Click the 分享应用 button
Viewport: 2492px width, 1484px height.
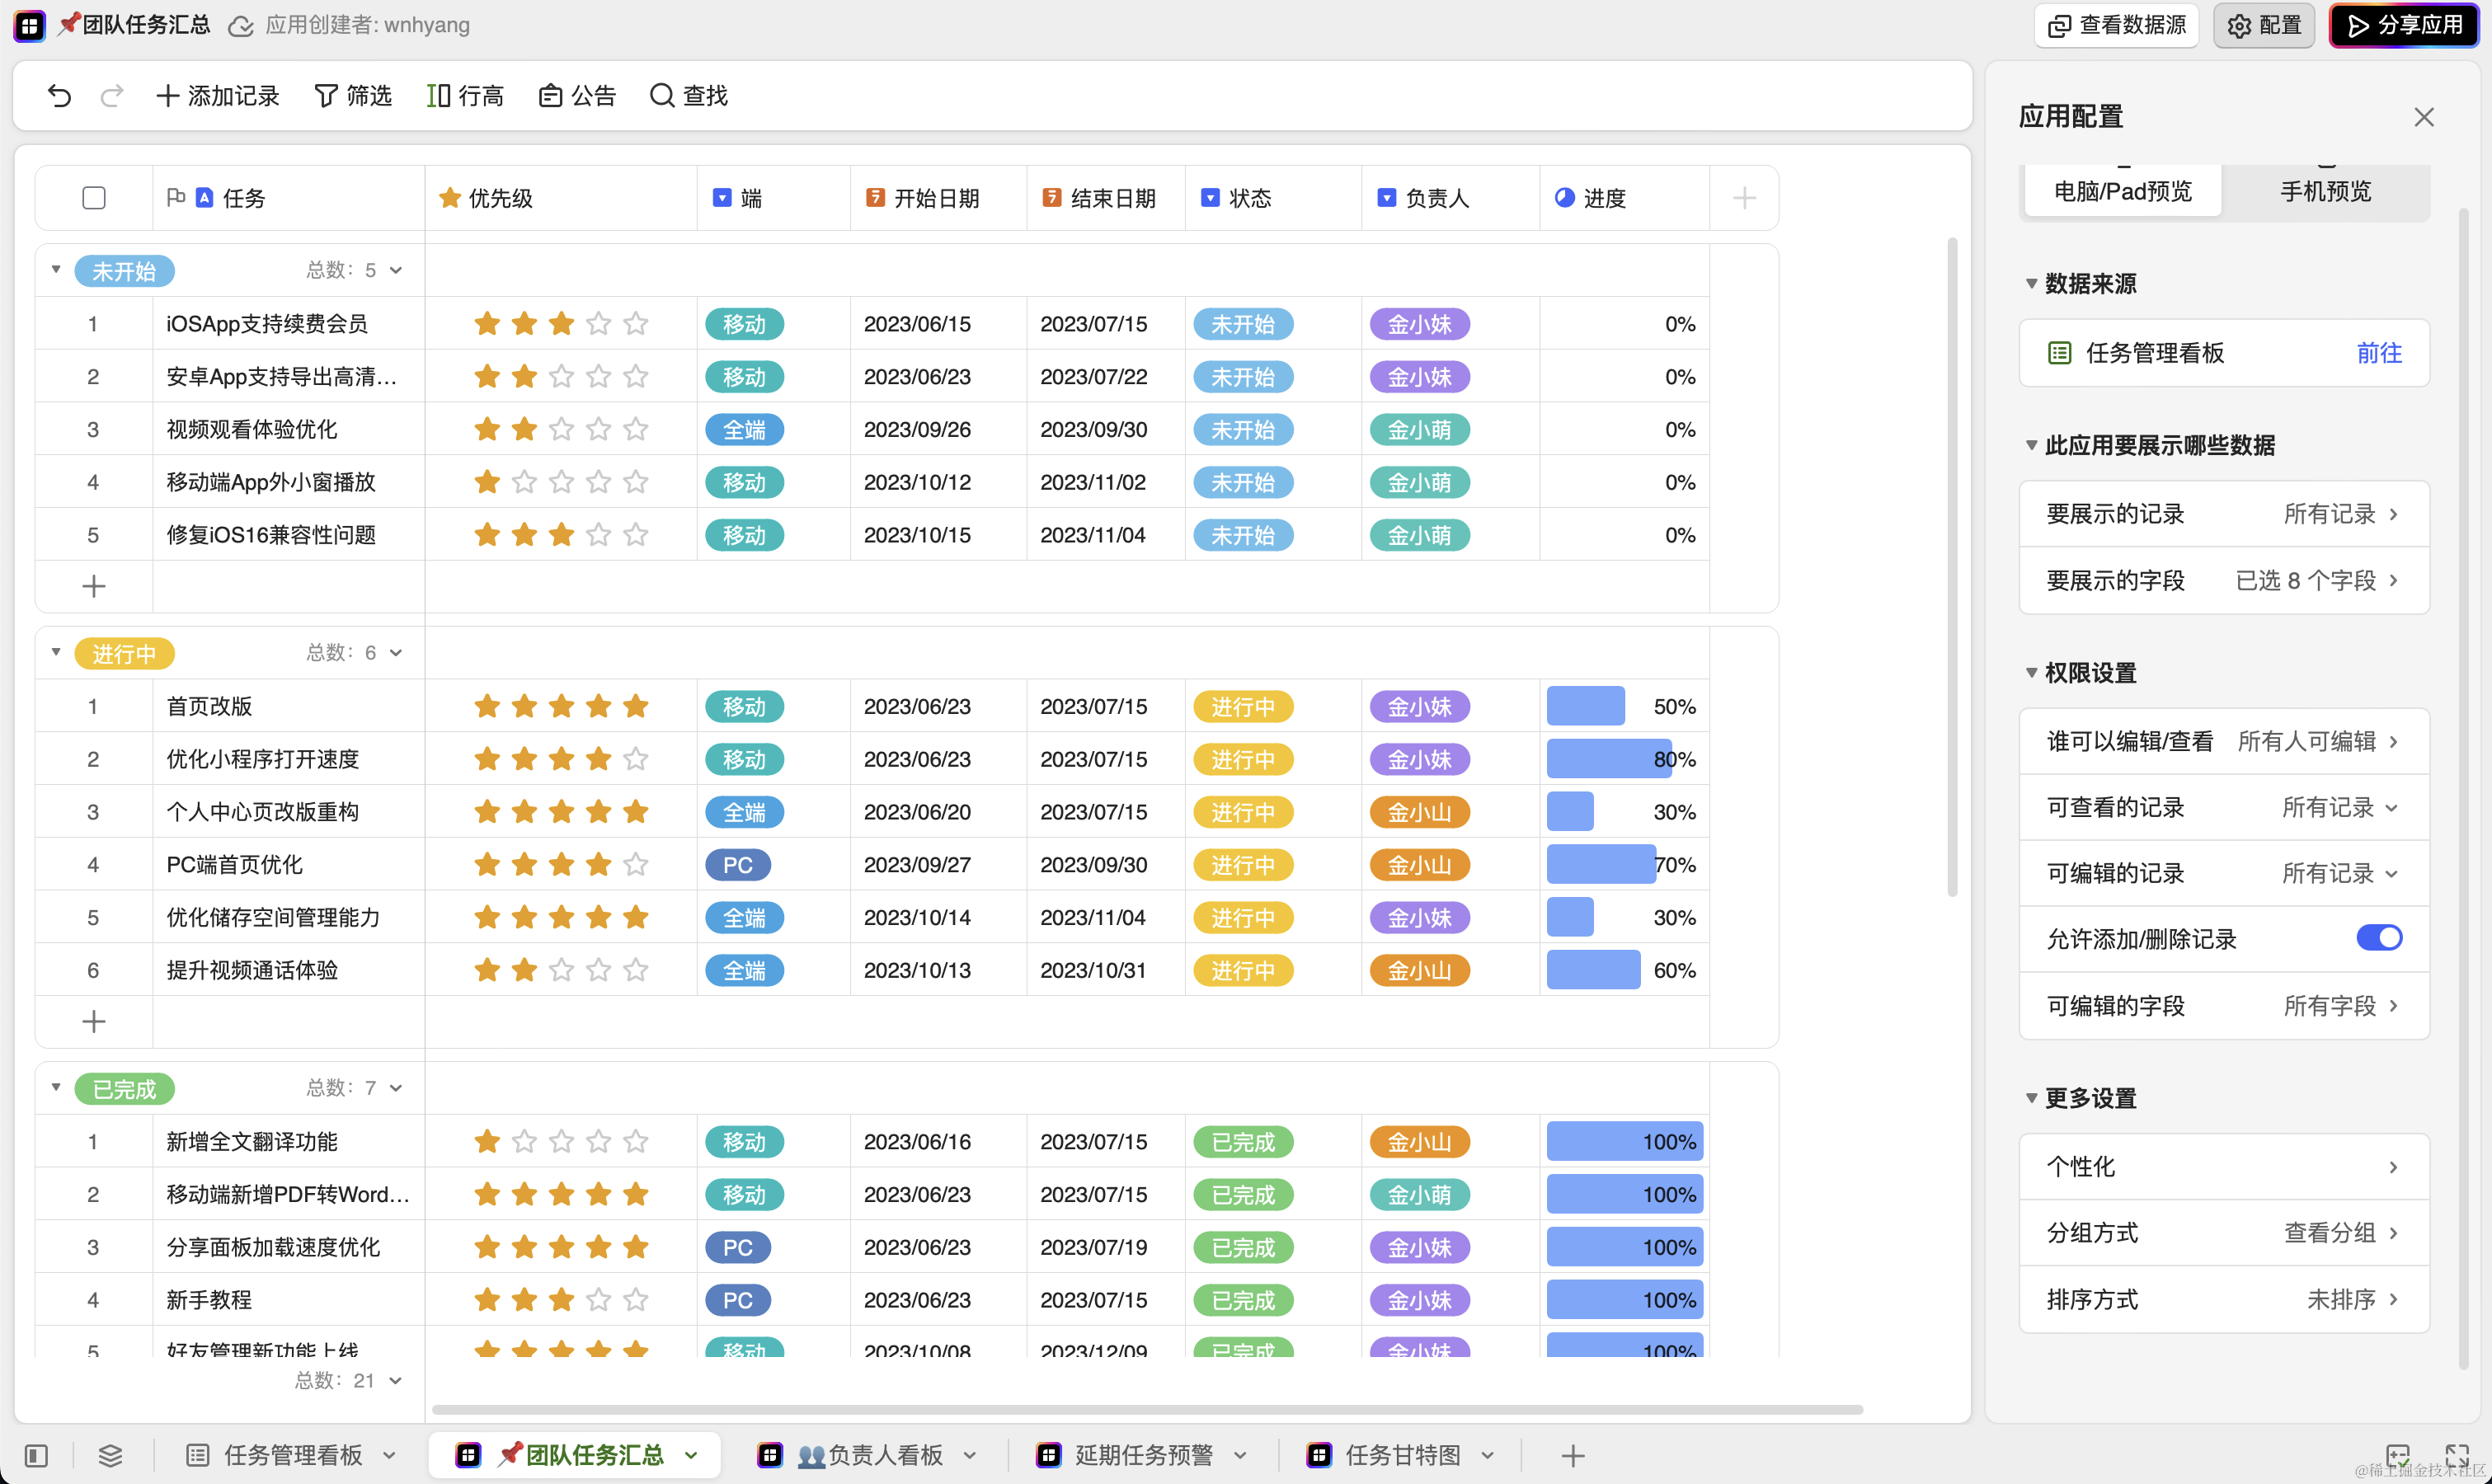coord(2404,25)
